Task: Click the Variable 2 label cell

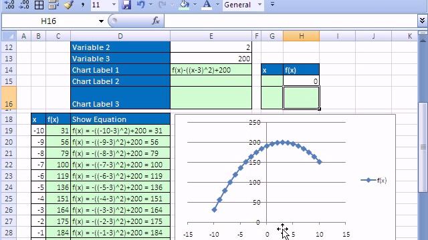Action: 120,47
